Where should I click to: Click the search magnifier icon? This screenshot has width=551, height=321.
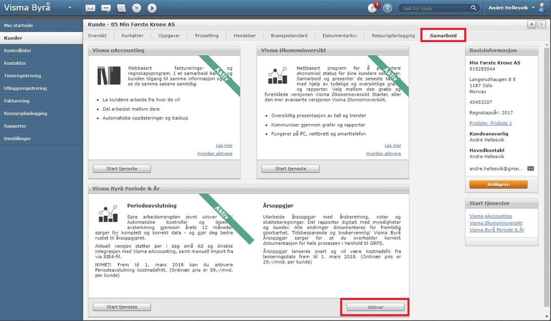pyautogui.click(x=474, y=8)
